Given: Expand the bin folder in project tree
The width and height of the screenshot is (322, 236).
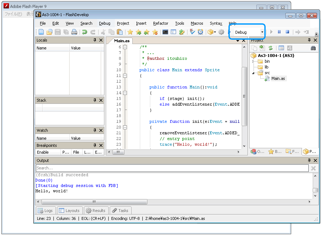Looking at the screenshot, I should click(254, 61).
